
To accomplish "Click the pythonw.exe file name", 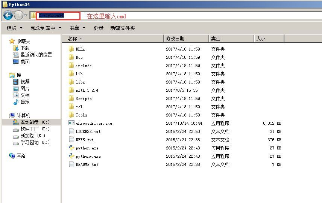I will point(88,157).
